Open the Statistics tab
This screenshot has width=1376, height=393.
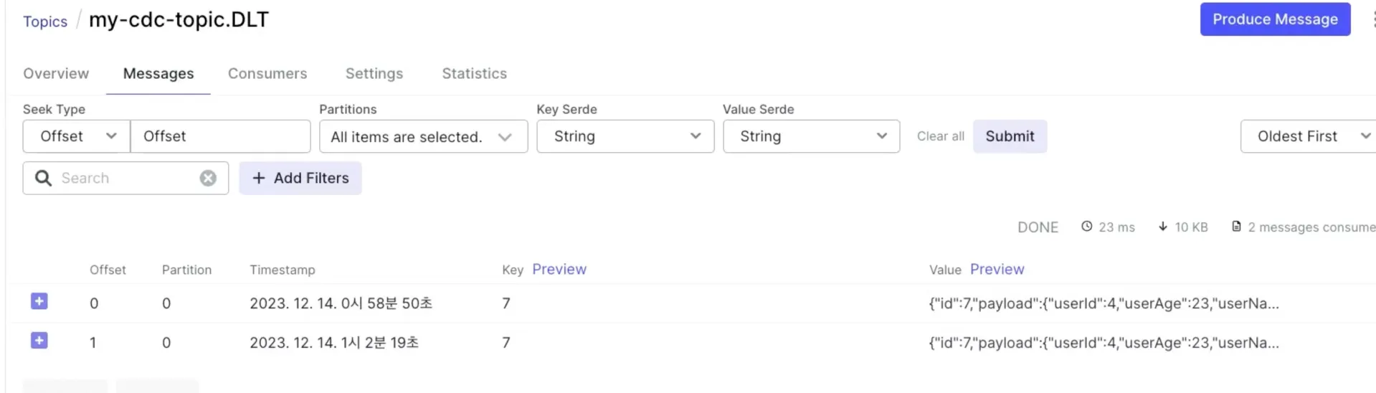coord(474,73)
